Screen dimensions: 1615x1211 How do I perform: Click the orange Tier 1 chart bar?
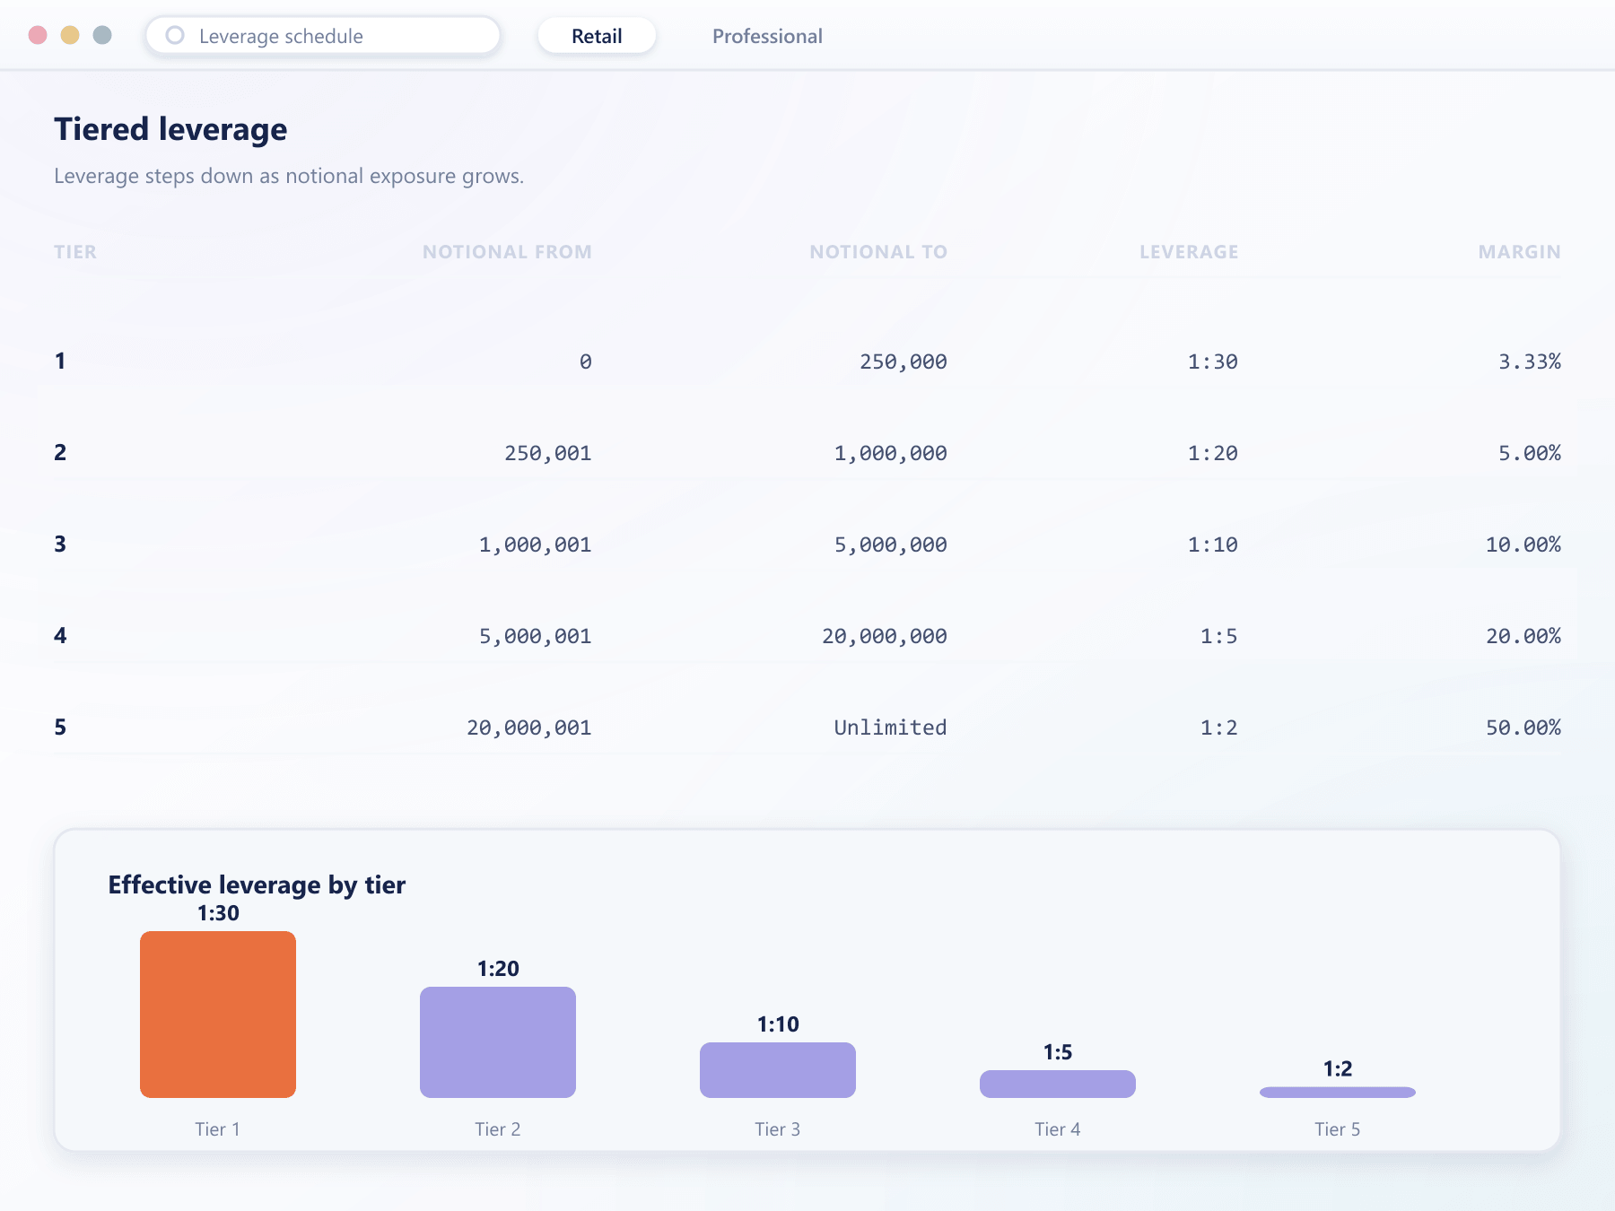[x=218, y=1015]
